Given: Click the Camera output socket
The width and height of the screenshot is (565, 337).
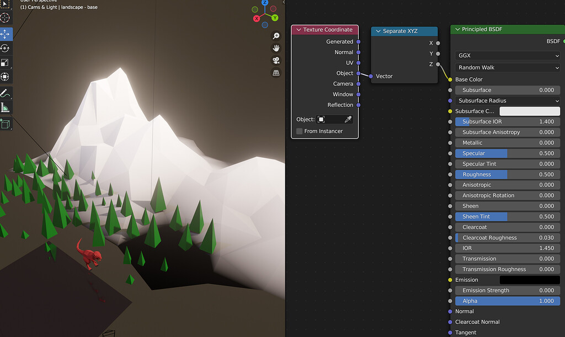Looking at the screenshot, I should [x=359, y=84].
